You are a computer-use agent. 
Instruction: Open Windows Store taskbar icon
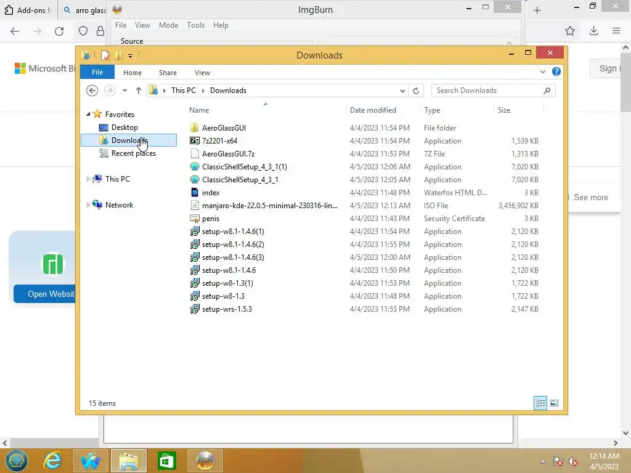click(167, 461)
